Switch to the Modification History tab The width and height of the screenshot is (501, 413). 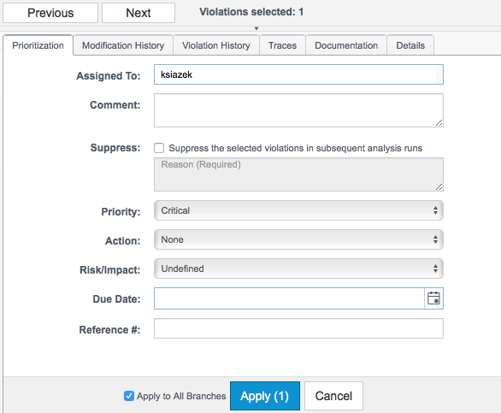click(123, 45)
